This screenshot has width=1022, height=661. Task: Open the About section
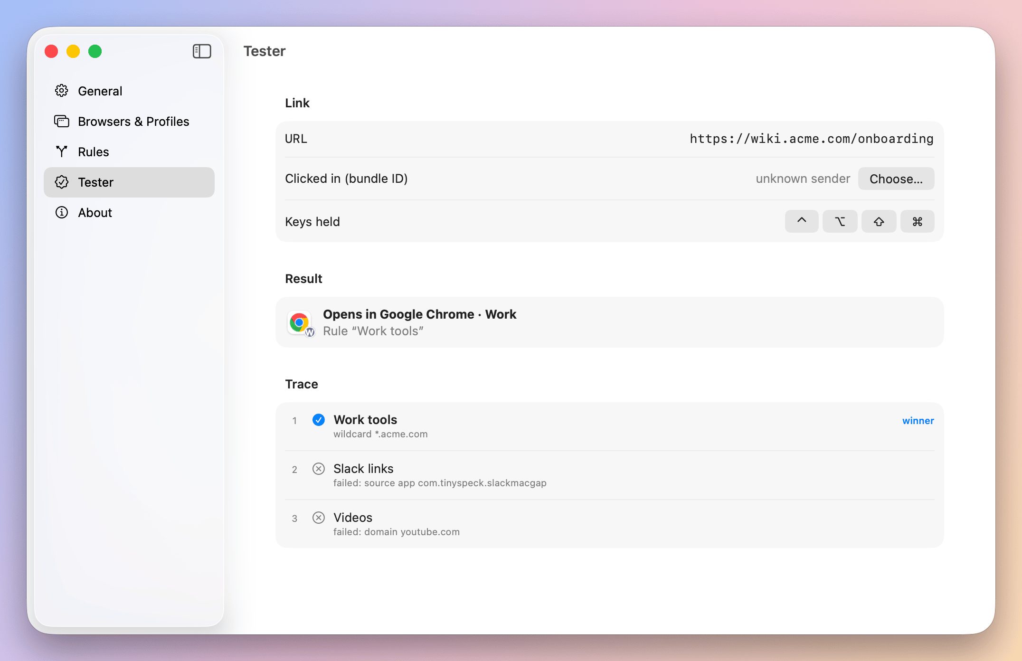click(129, 212)
